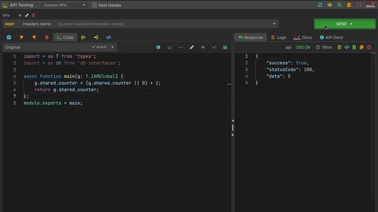Collapse the right pane with splitter arrow

[x=233, y=135]
